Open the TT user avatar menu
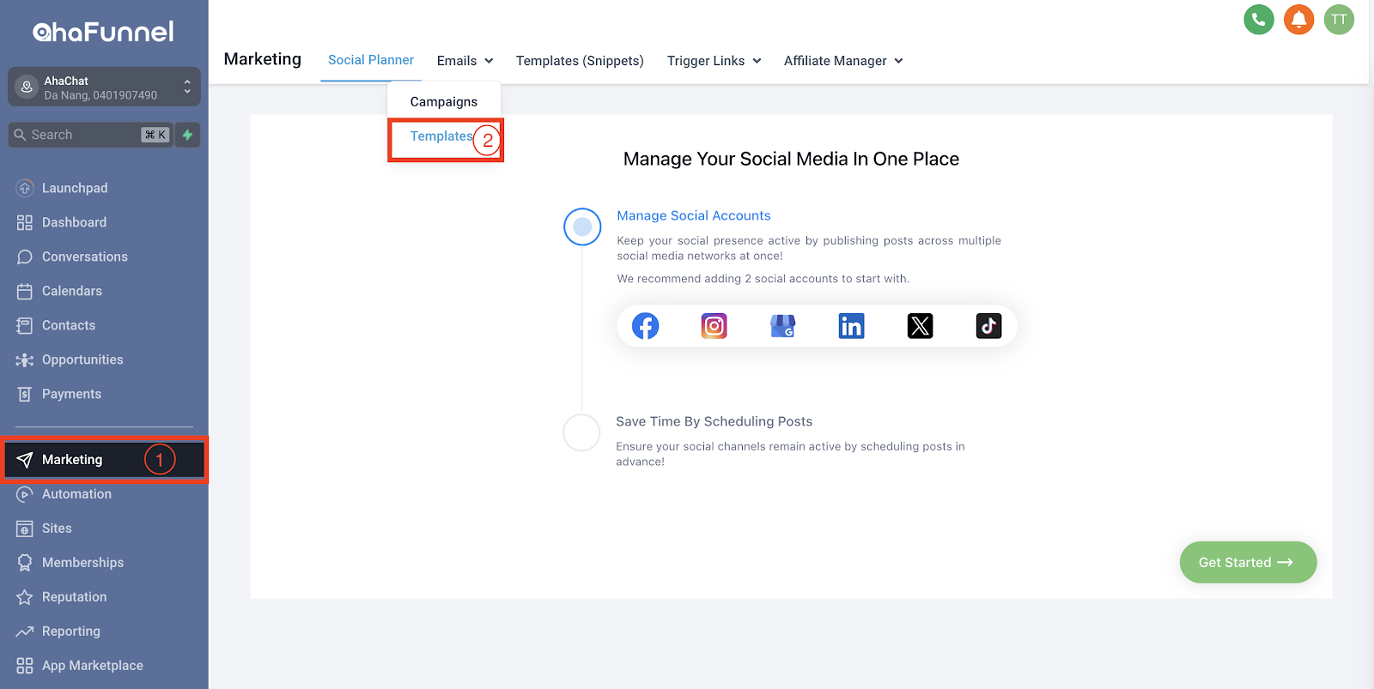Image resolution: width=1374 pixels, height=689 pixels. click(1339, 20)
